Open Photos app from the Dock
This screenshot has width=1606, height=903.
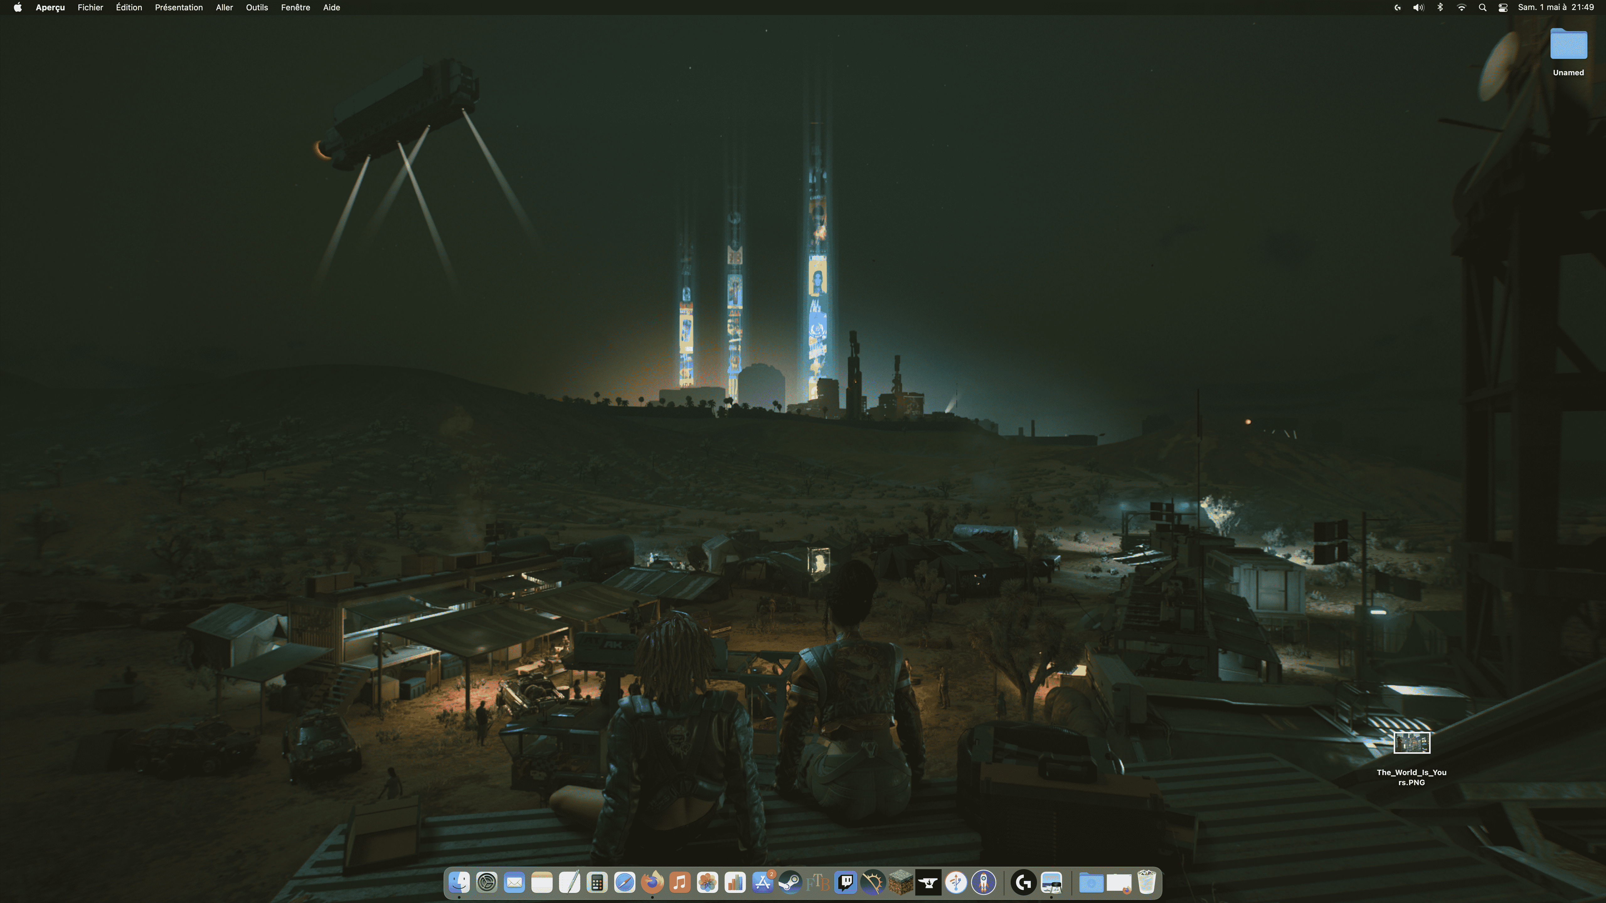[x=707, y=882]
